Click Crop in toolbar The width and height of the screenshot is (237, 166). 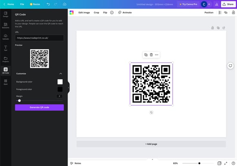tap(97, 13)
